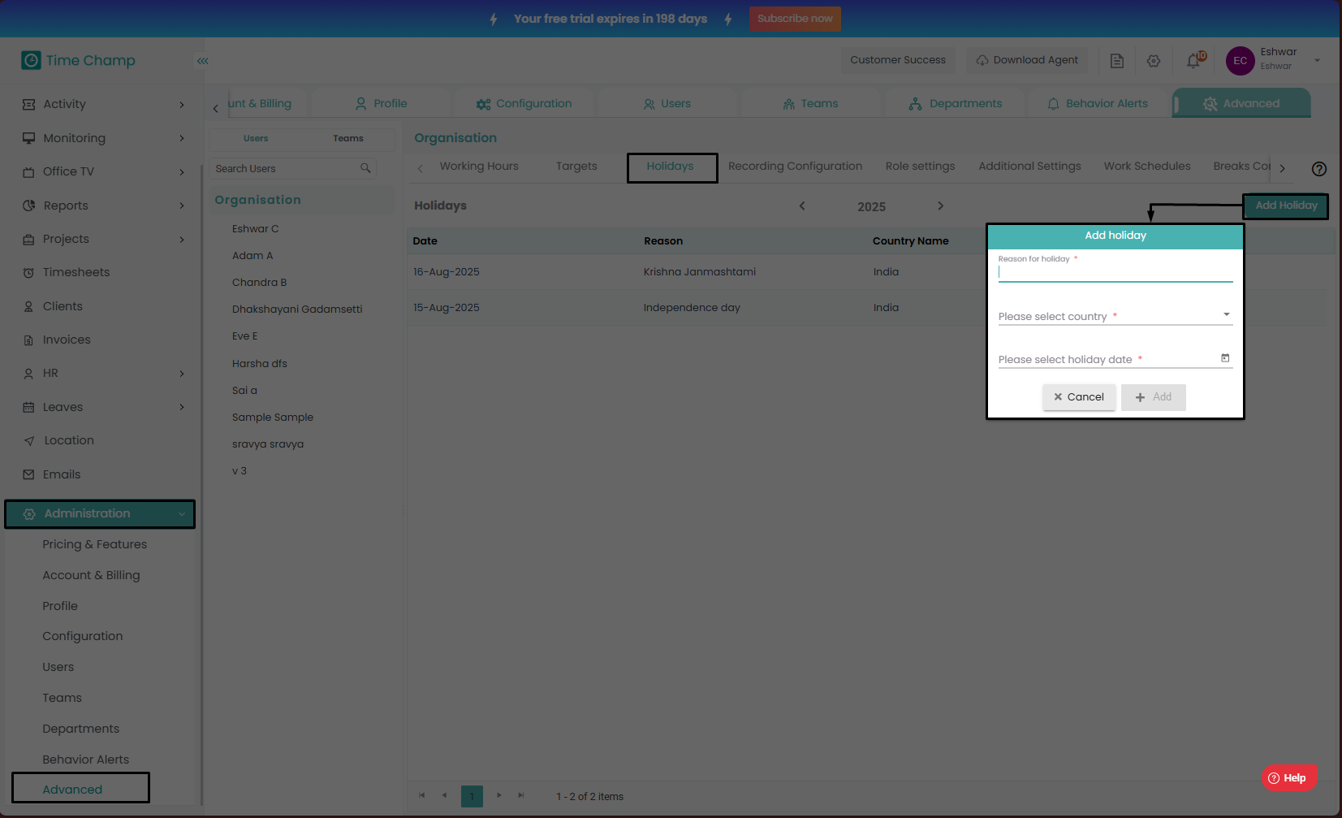Collapse the sidebar with double-chevron icon
This screenshot has height=818, width=1342.
(x=202, y=61)
